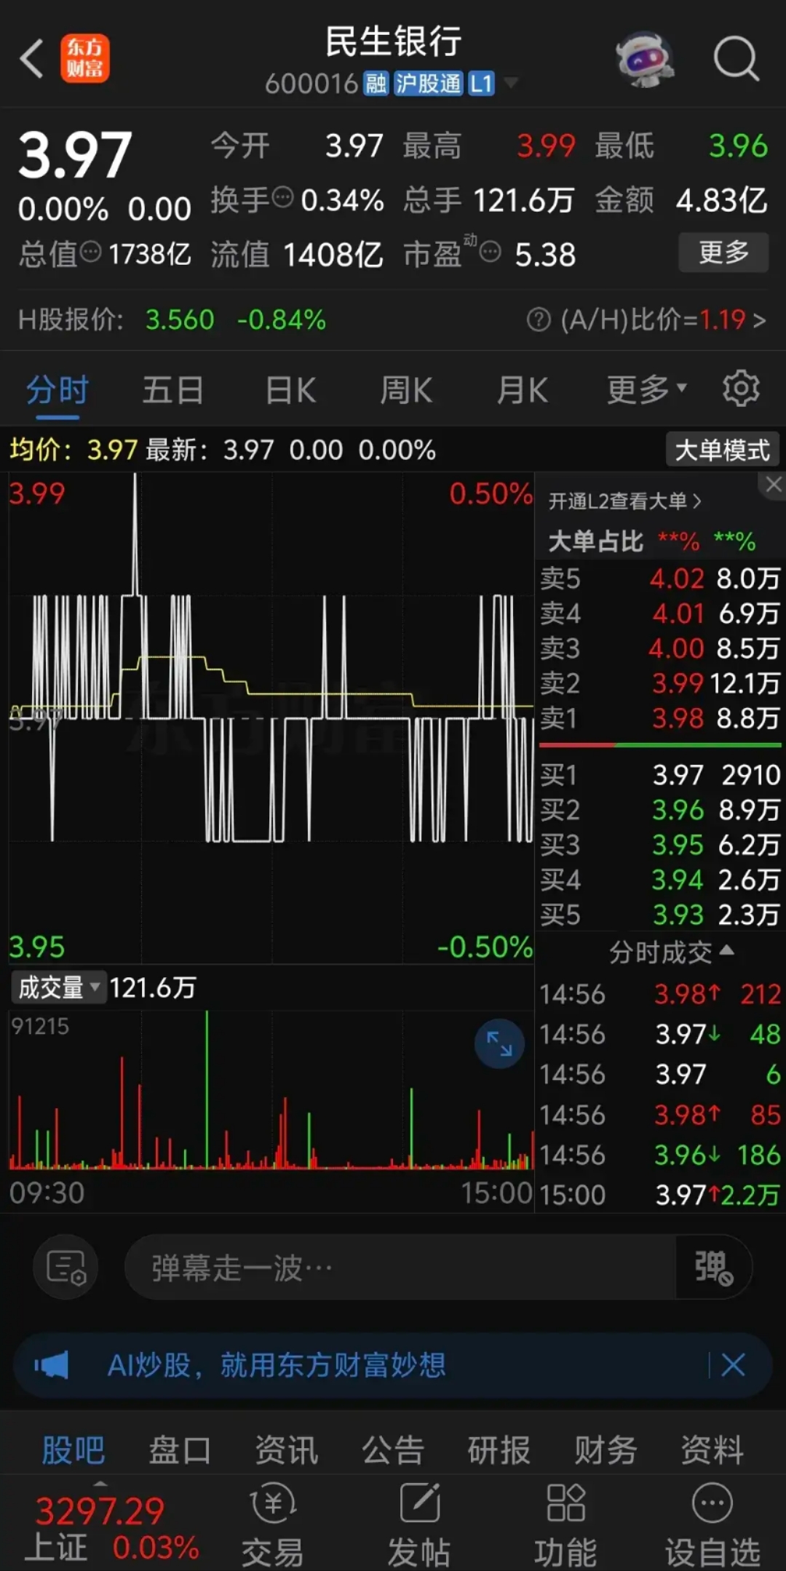Tap the A/H ratio question mark icon
The height and width of the screenshot is (1571, 786).
click(539, 319)
